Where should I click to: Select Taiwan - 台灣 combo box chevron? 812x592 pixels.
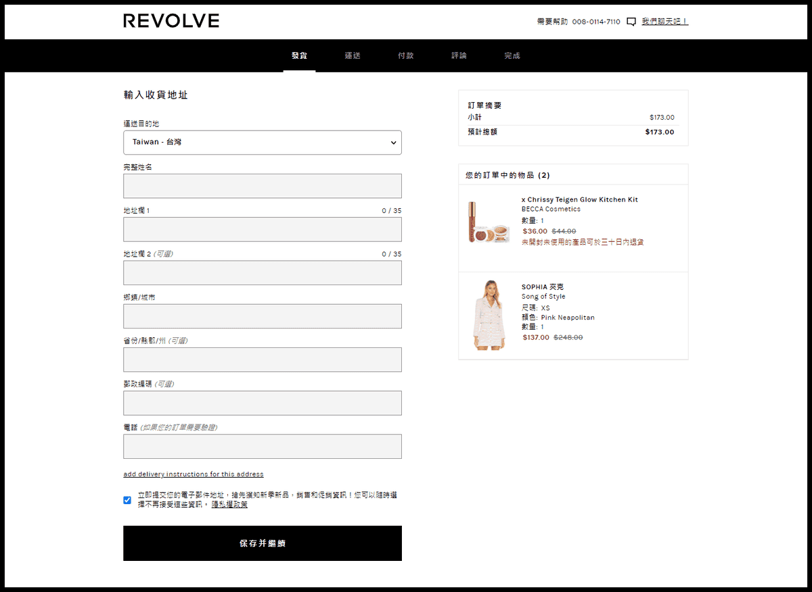coord(392,143)
